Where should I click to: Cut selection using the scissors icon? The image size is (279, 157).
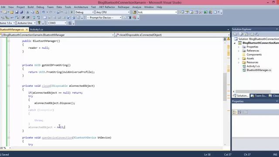click(27, 12)
